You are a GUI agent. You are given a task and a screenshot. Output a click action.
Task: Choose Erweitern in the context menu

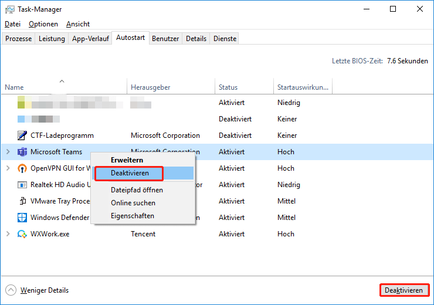[143, 160]
